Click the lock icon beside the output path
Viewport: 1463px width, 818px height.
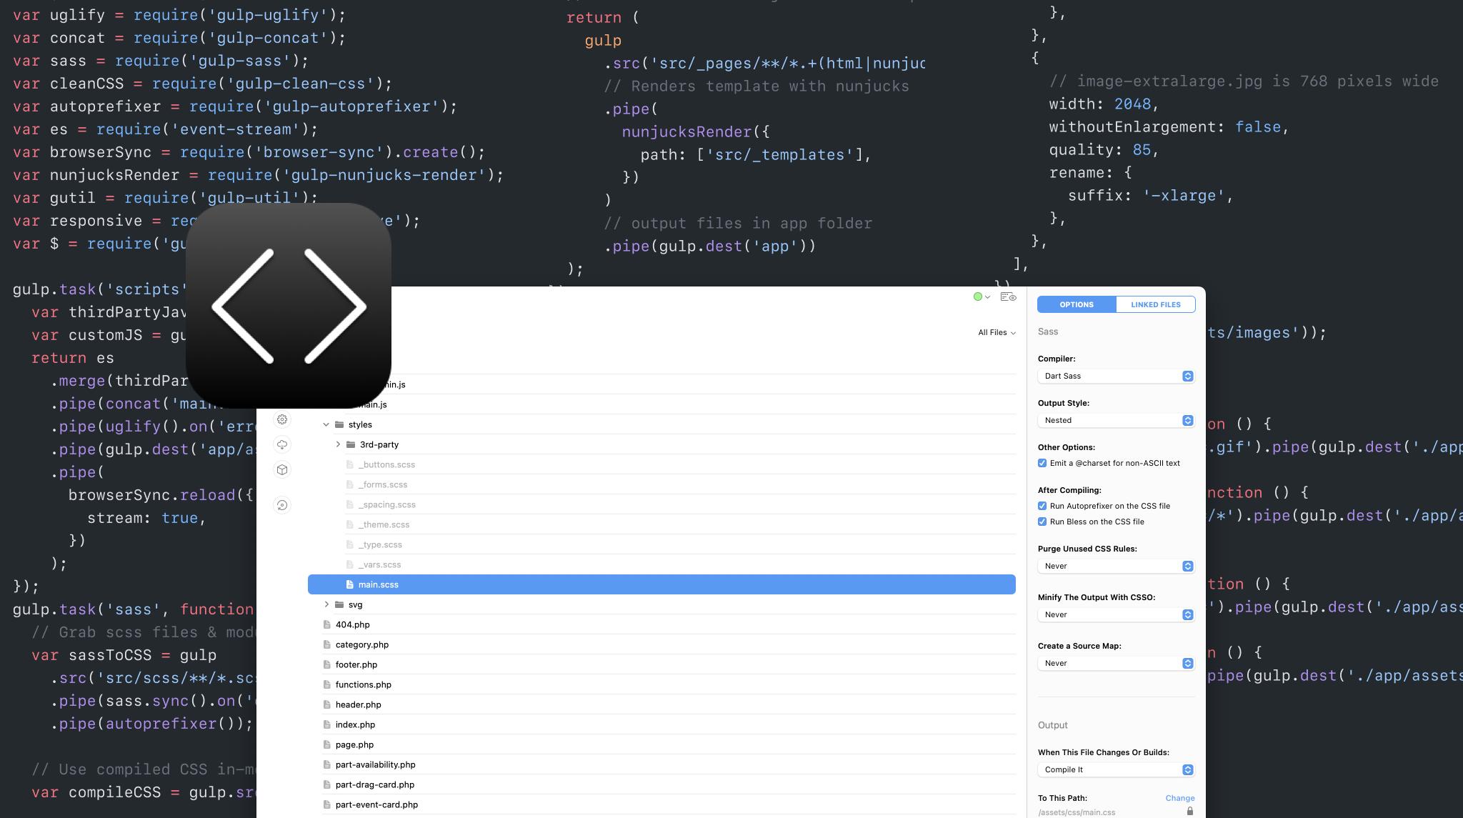pos(1190,811)
